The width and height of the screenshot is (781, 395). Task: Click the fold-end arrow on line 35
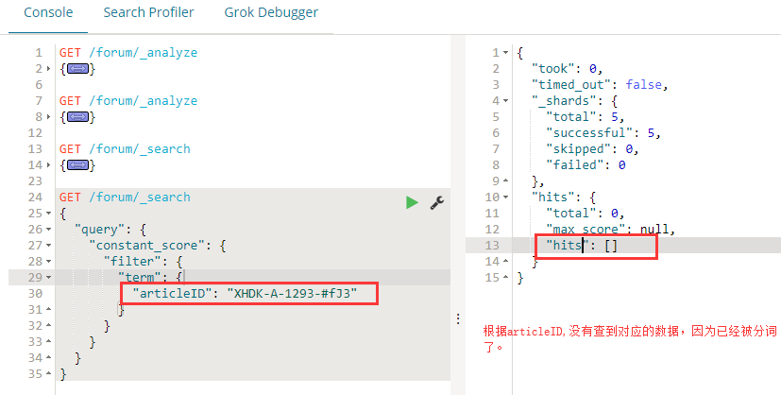[49, 373]
